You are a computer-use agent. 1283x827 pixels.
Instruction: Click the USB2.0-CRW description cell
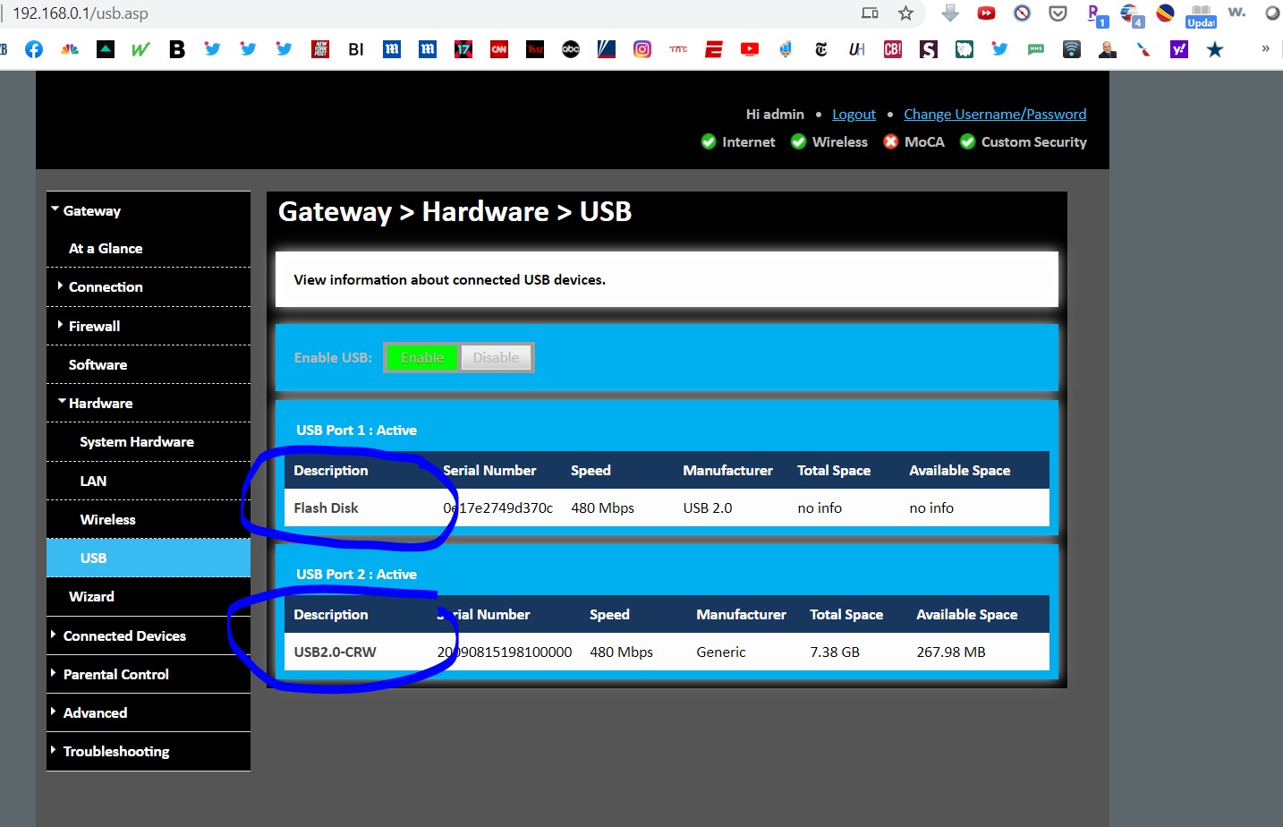coord(335,652)
